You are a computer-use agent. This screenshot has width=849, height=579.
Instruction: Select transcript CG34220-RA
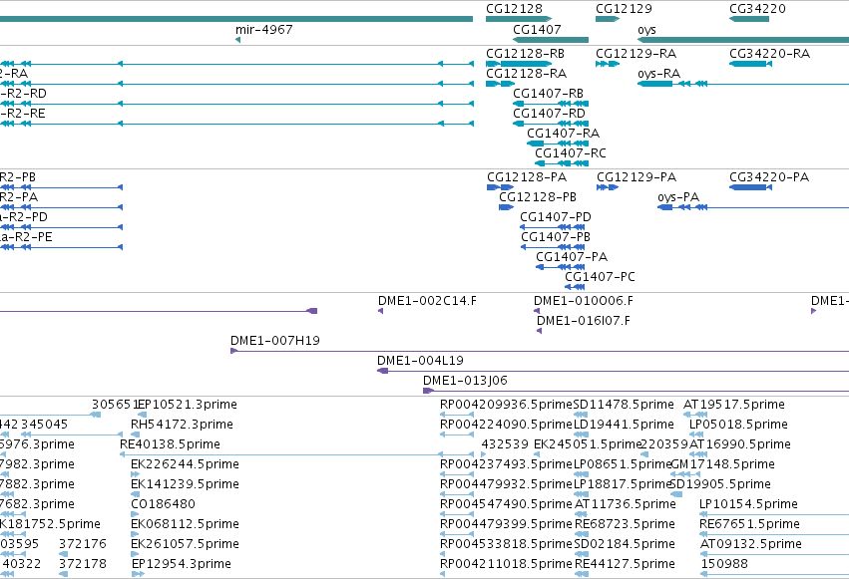tap(750, 64)
